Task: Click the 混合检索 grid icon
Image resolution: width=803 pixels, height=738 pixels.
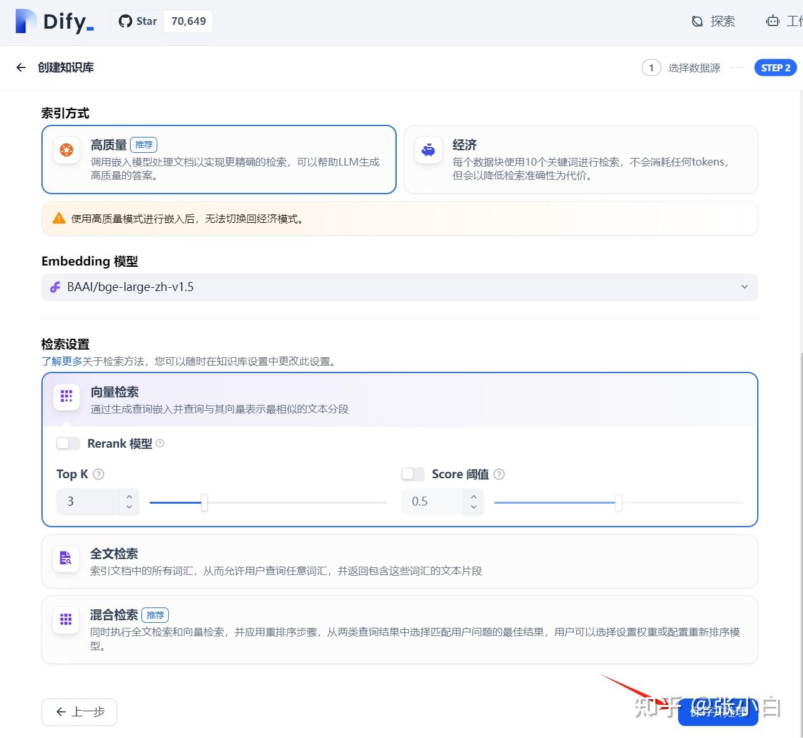Action: click(66, 619)
